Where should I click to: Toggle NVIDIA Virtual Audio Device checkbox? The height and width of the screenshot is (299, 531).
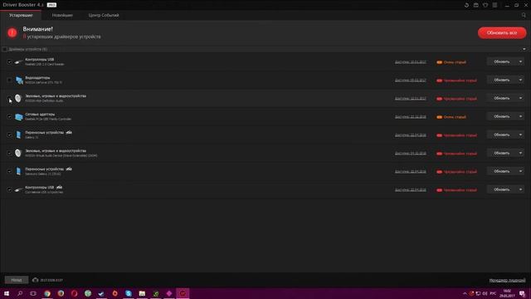point(9,153)
